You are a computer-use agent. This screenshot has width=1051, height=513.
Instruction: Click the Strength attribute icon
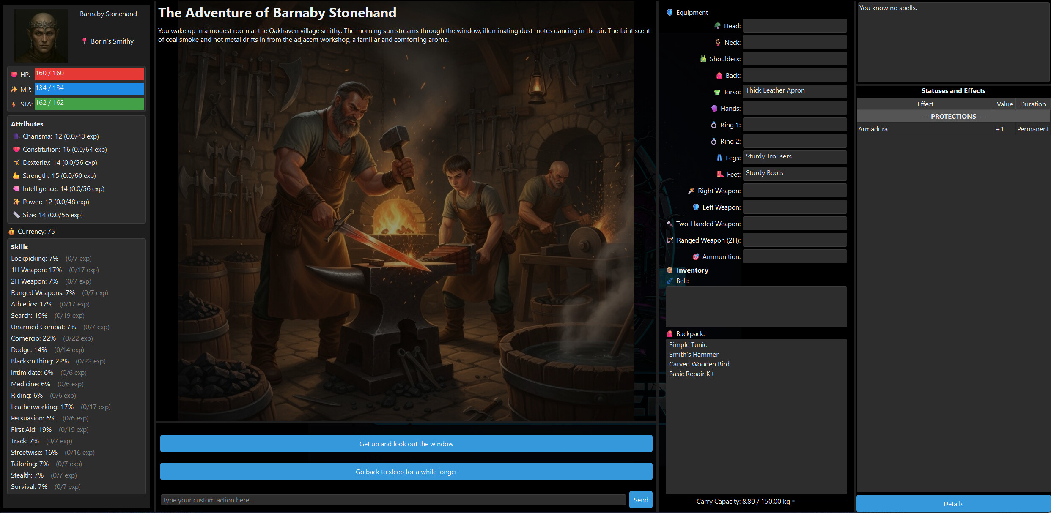[x=16, y=175]
